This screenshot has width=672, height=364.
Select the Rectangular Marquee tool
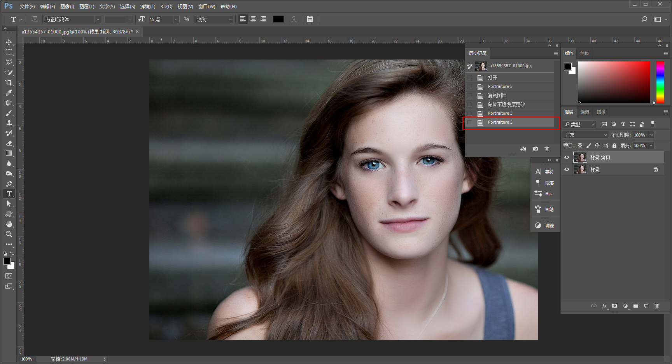coord(9,52)
